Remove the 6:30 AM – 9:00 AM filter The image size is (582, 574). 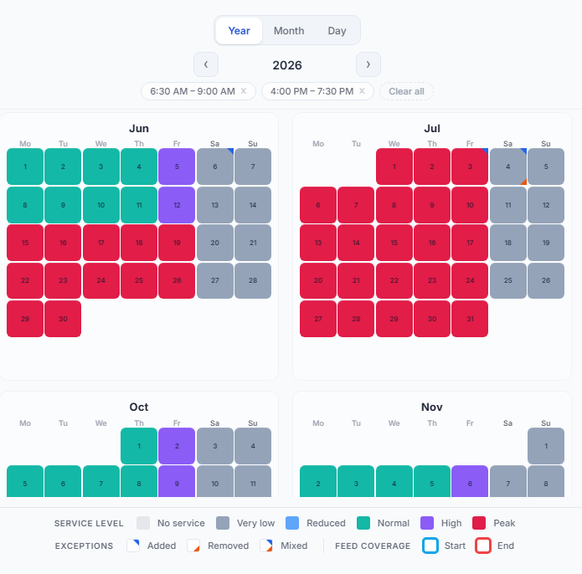click(x=244, y=91)
